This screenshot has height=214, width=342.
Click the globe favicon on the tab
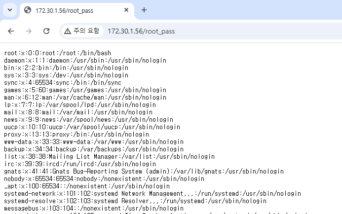point(27,10)
